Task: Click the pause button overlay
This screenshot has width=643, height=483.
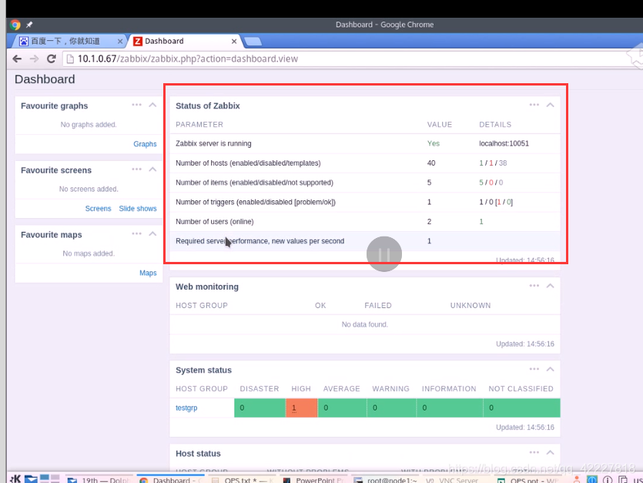Action: pos(384,254)
